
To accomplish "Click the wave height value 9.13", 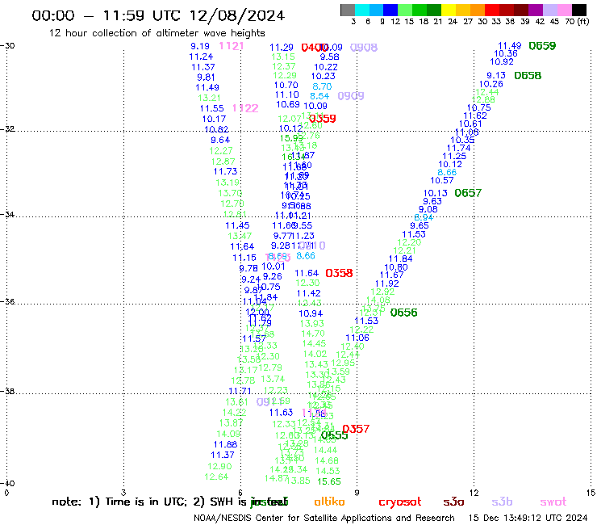I will click(496, 75).
